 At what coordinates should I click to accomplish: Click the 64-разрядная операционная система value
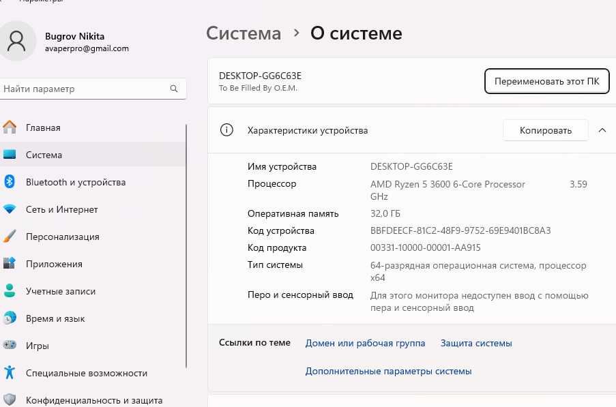(478, 271)
